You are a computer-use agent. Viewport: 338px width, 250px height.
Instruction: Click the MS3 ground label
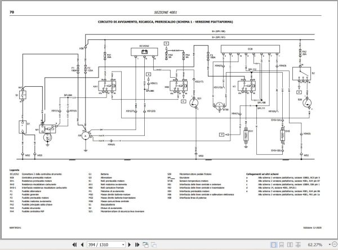point(201,155)
